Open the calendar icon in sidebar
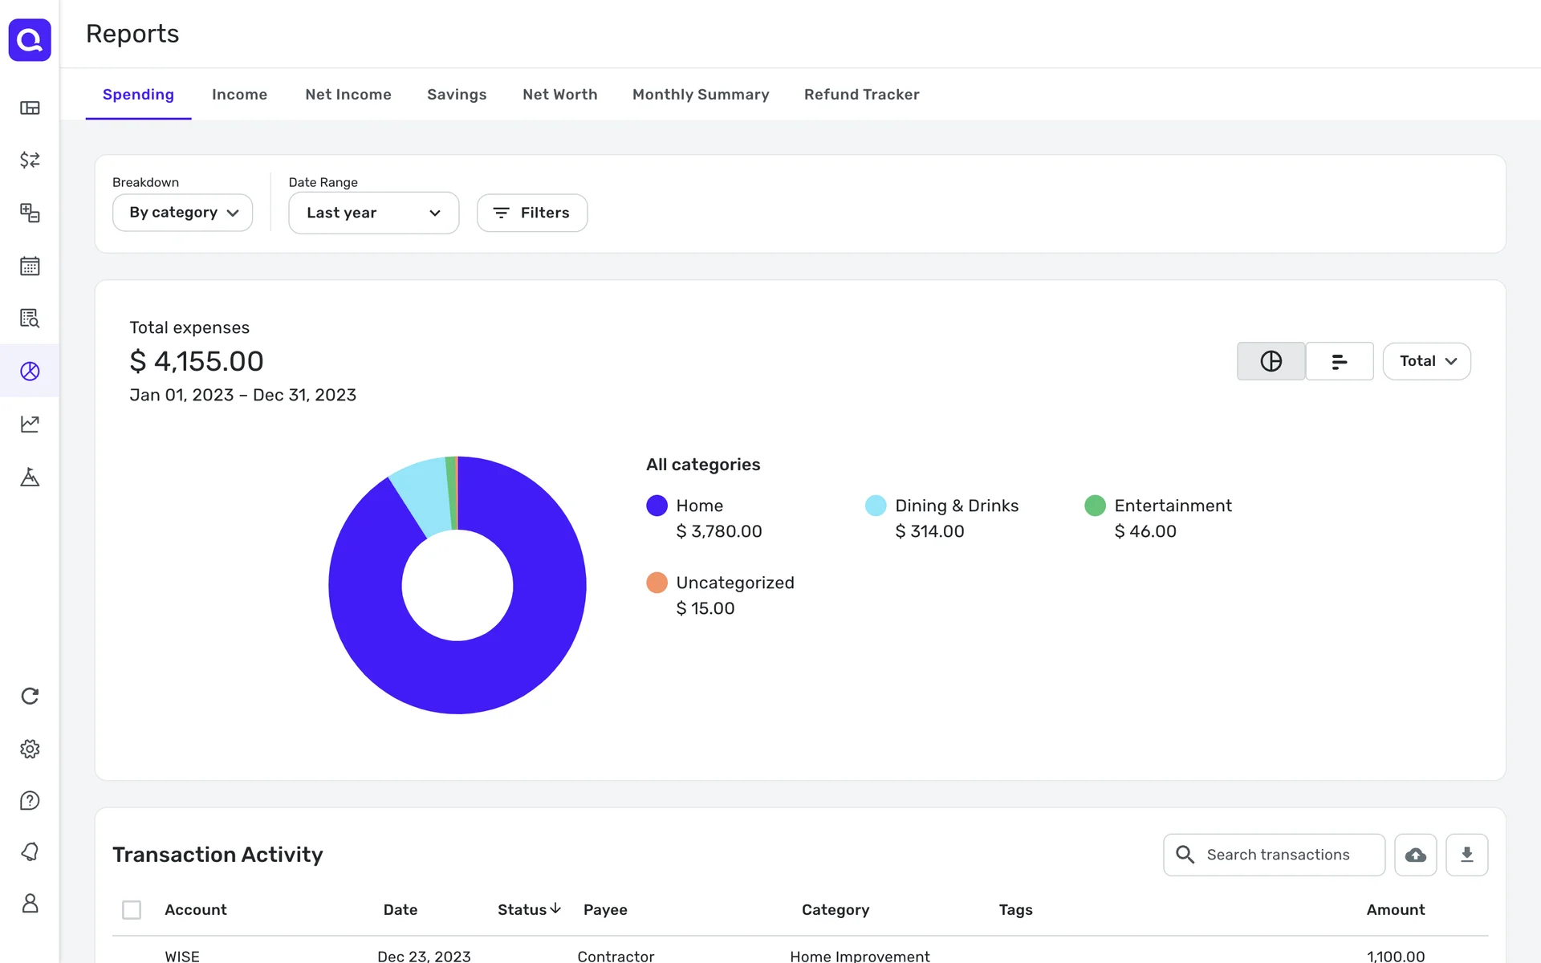The image size is (1541, 963). [30, 266]
